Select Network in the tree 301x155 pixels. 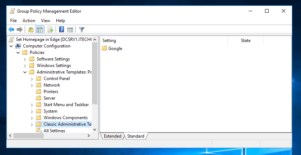tap(52, 85)
